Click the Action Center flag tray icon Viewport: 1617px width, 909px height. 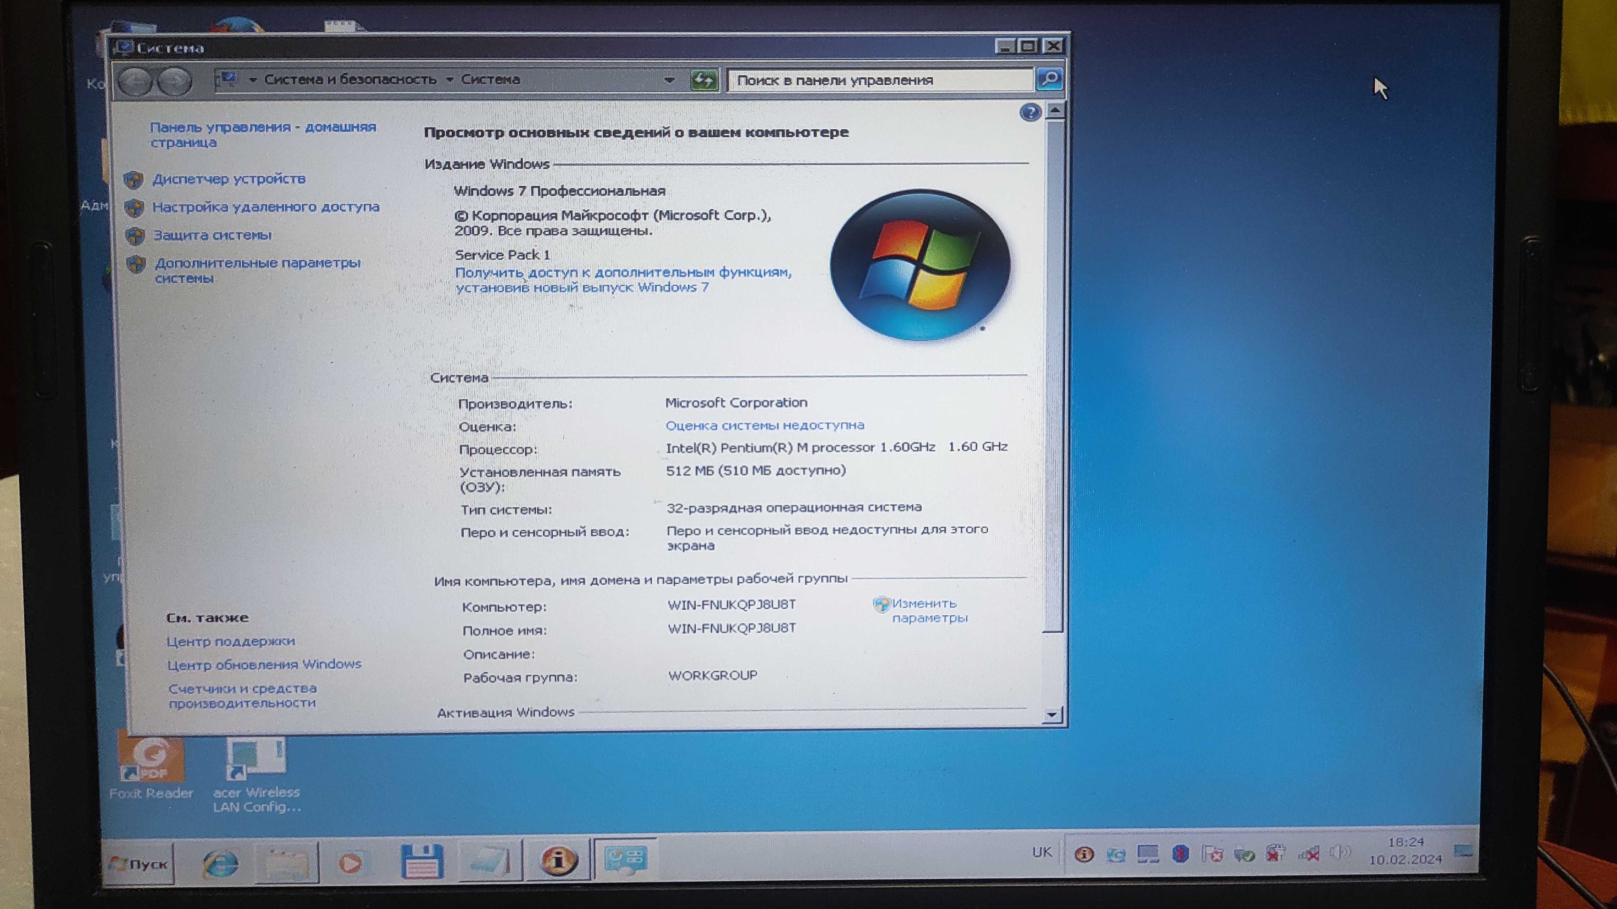click(x=1212, y=853)
